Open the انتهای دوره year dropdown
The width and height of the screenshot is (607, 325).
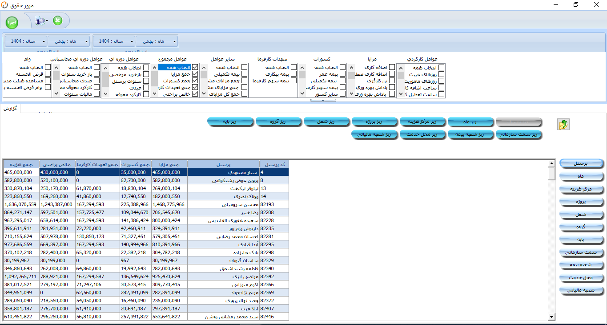pos(25,41)
